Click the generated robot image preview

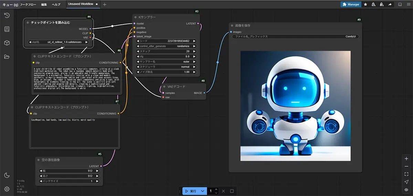coord(295,106)
